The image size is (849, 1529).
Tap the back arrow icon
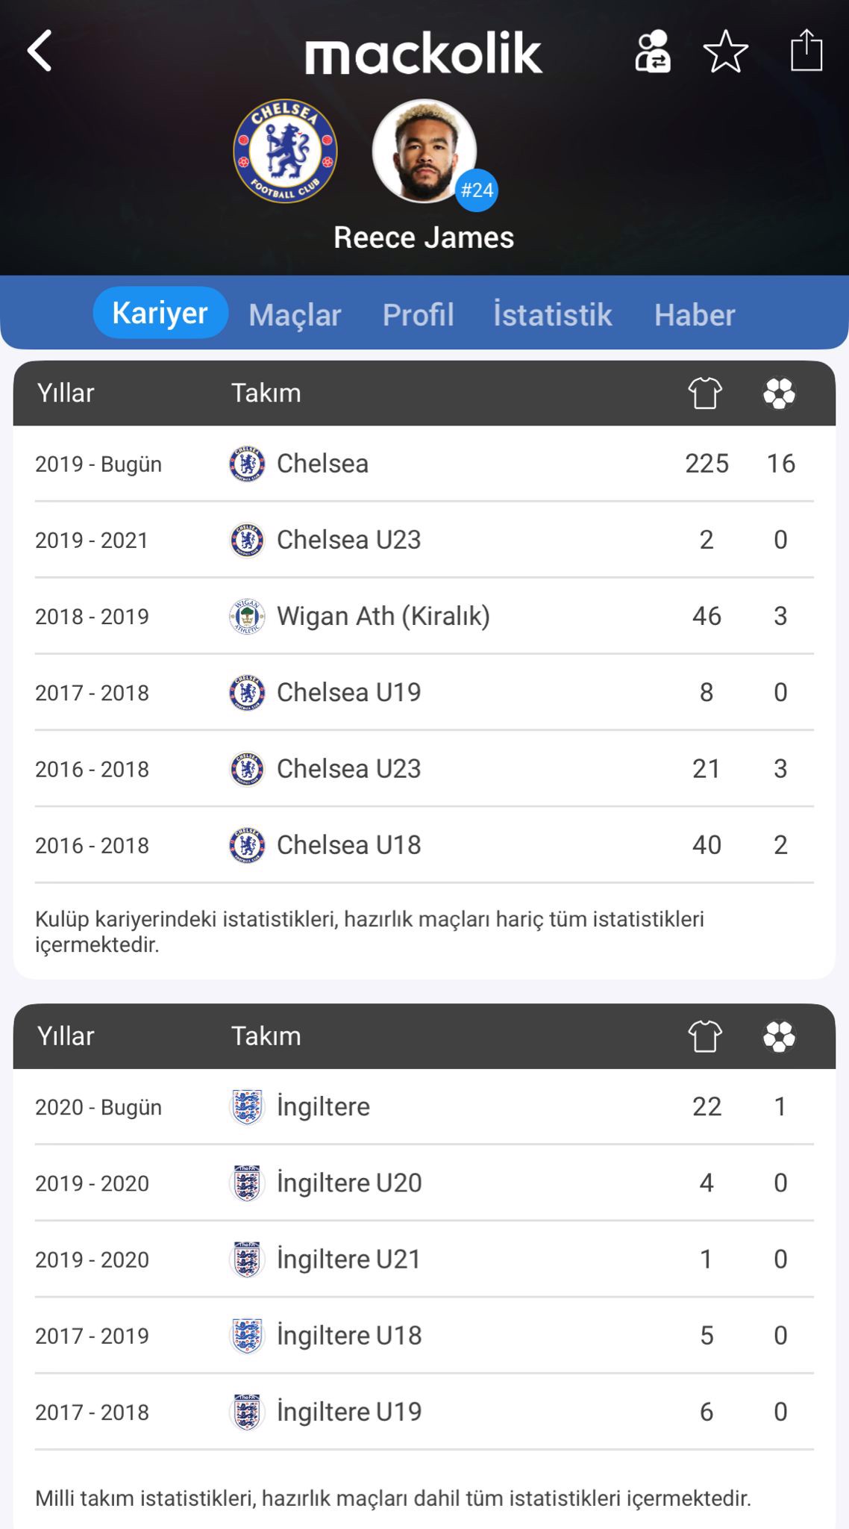tap(40, 51)
